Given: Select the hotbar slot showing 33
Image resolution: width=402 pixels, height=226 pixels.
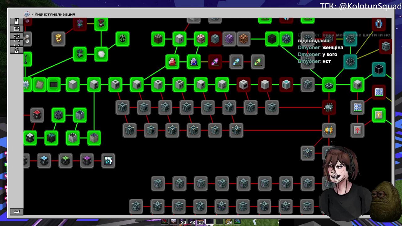Looking at the screenshot, I should (x=182, y=222).
